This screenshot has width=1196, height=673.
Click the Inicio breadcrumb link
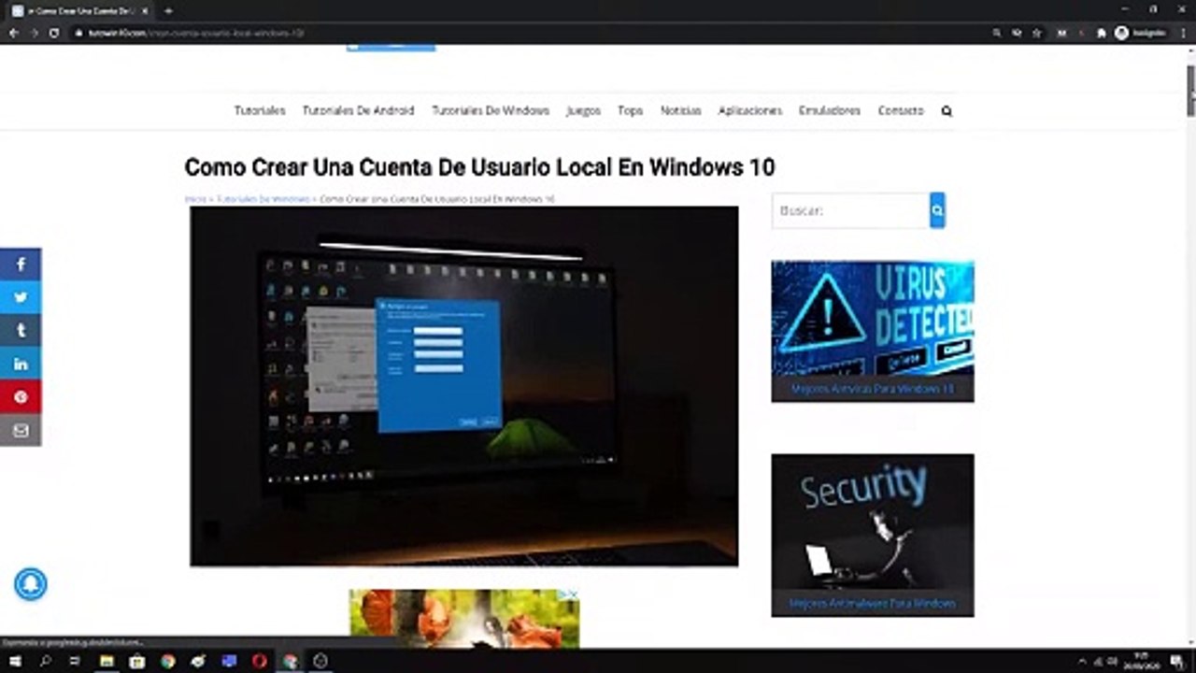click(x=194, y=199)
